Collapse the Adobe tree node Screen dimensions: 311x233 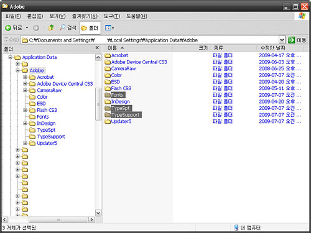coord(17,70)
